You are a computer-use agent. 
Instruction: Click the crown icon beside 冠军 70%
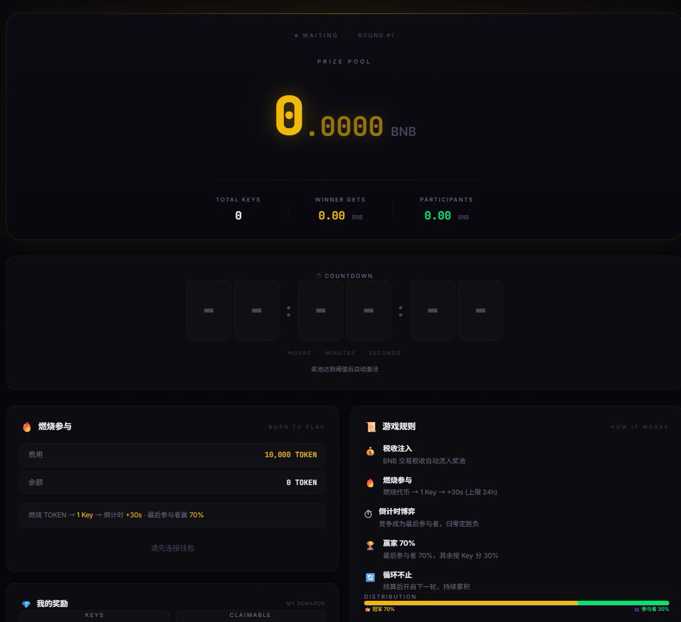click(x=368, y=610)
